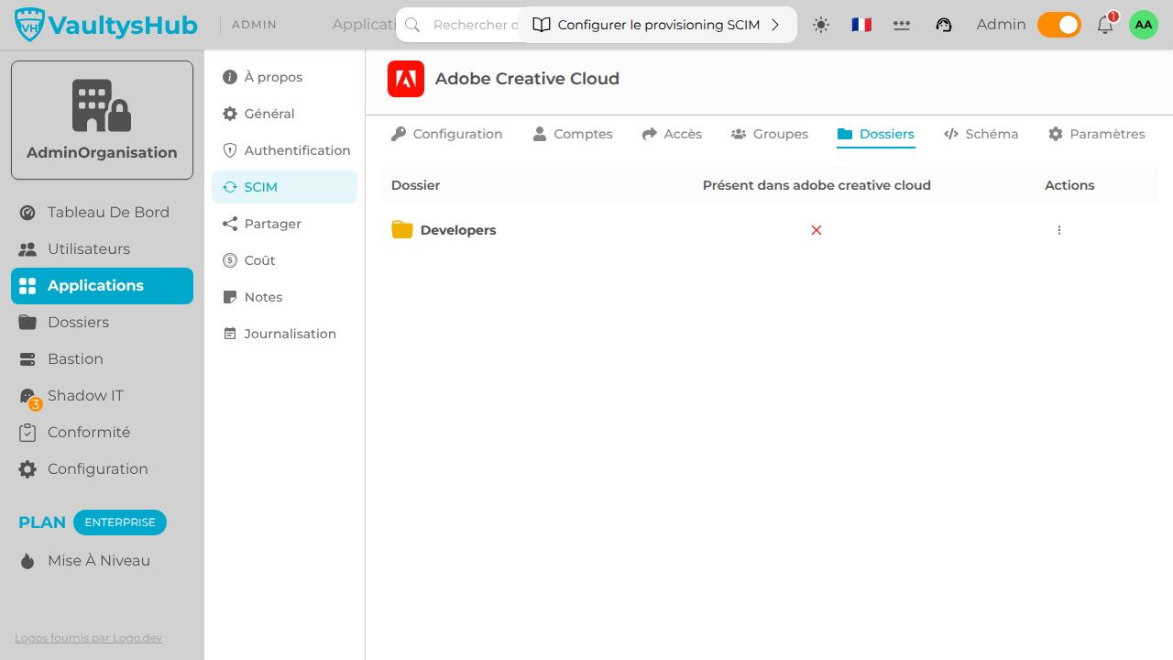Click the Actions column header

1069,185
